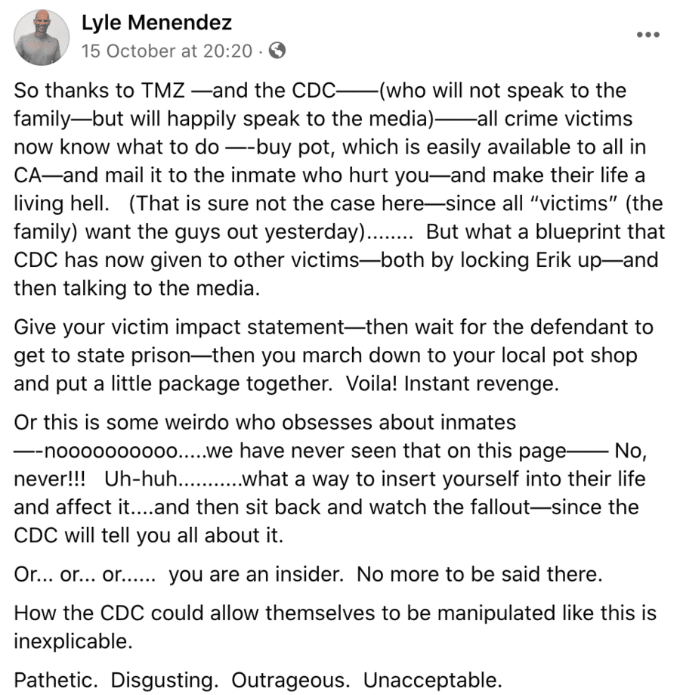Open the three-dot post options menu
Image resolution: width=680 pixels, height=695 pixels.
tap(648, 35)
